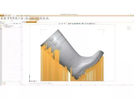Click the yellow icon on the left vertical strip
This screenshot has height=100, width=134.
point(1,26)
